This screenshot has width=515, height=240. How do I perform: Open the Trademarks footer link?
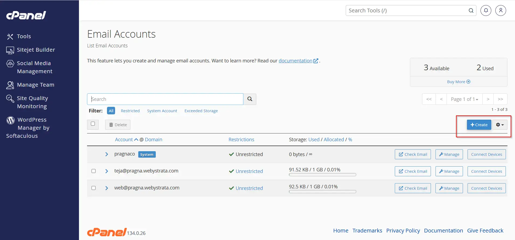(367, 231)
